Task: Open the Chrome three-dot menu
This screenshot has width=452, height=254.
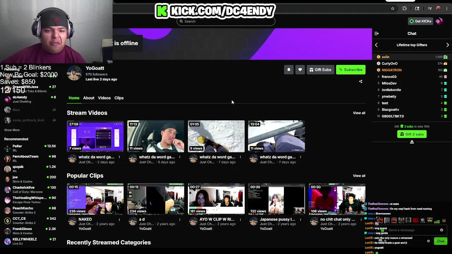Action: tap(446, 8)
